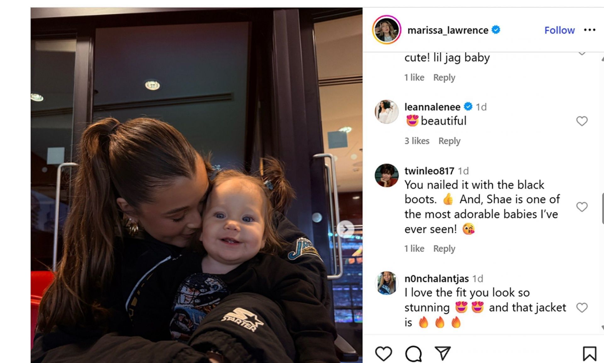Save post with the bookmark icon
Screen dimensions: 604x363
[589, 354]
